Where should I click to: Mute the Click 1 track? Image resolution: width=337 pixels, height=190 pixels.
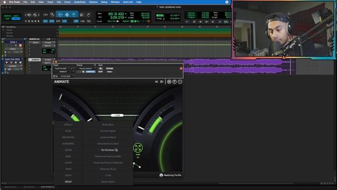(x=20, y=45)
